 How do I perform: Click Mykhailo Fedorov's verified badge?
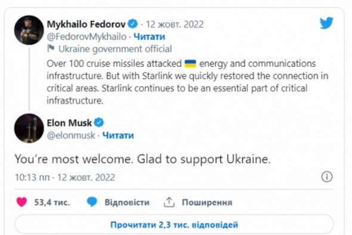coord(132,24)
